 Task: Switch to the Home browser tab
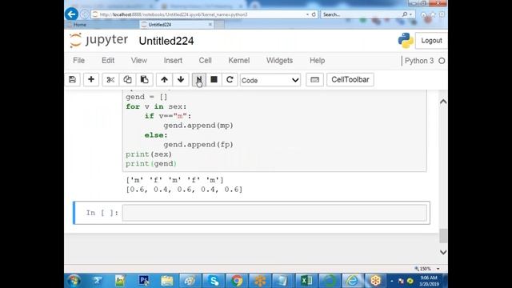(102, 25)
